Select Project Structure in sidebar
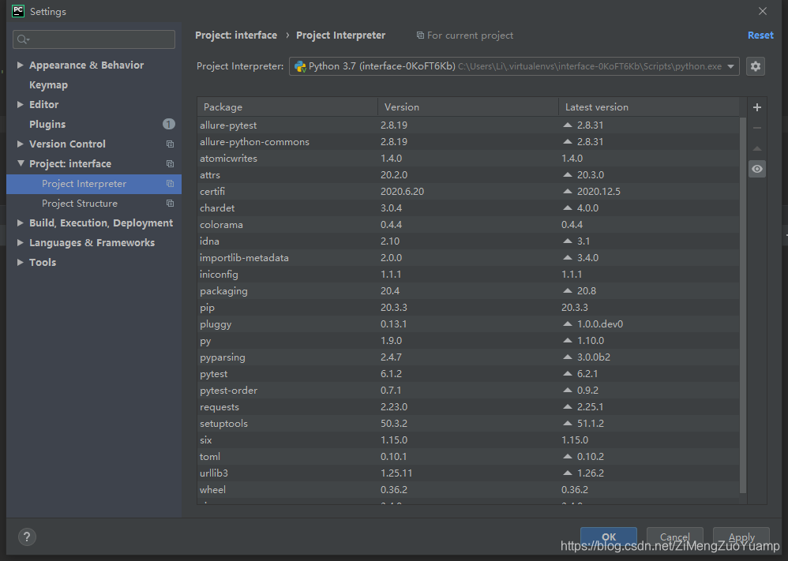 [94, 204]
